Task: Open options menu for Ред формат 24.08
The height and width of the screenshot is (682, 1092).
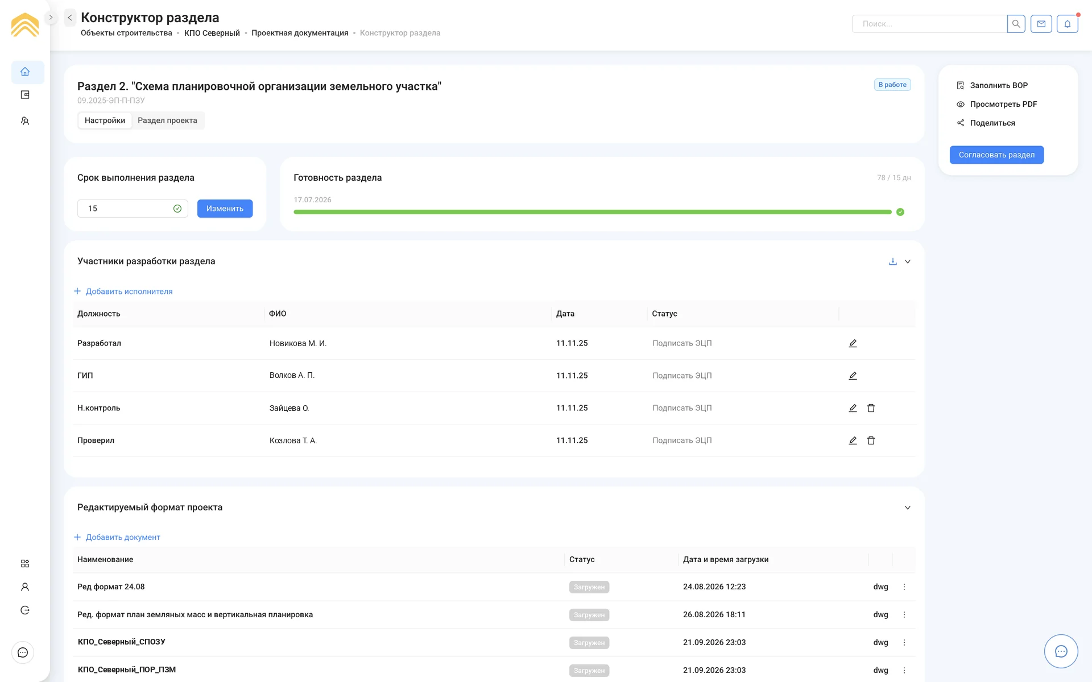Action: pyautogui.click(x=904, y=587)
